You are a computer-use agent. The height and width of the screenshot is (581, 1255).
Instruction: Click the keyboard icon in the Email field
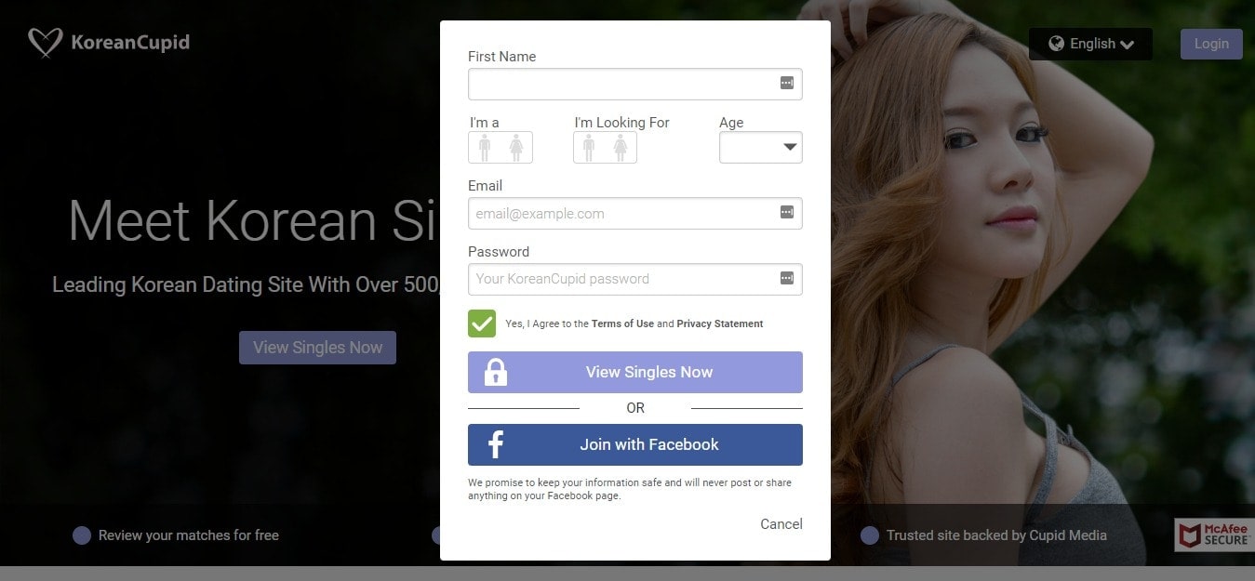pyautogui.click(x=789, y=213)
